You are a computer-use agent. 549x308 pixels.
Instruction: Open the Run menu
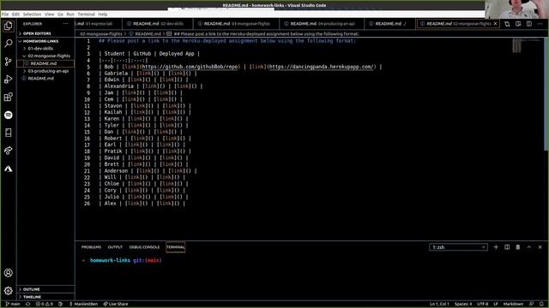(x=70, y=15)
